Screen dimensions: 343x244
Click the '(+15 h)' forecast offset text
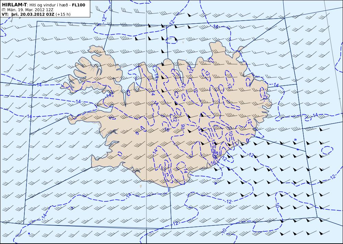pyautogui.click(x=63, y=14)
